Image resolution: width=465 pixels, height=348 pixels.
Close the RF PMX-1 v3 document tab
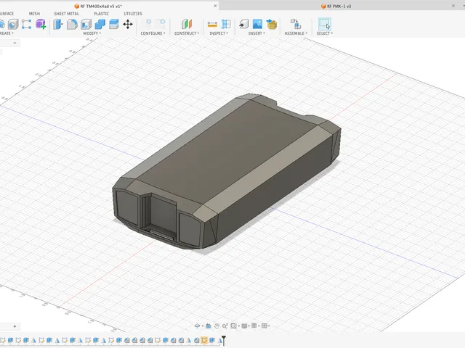[x=453, y=6]
